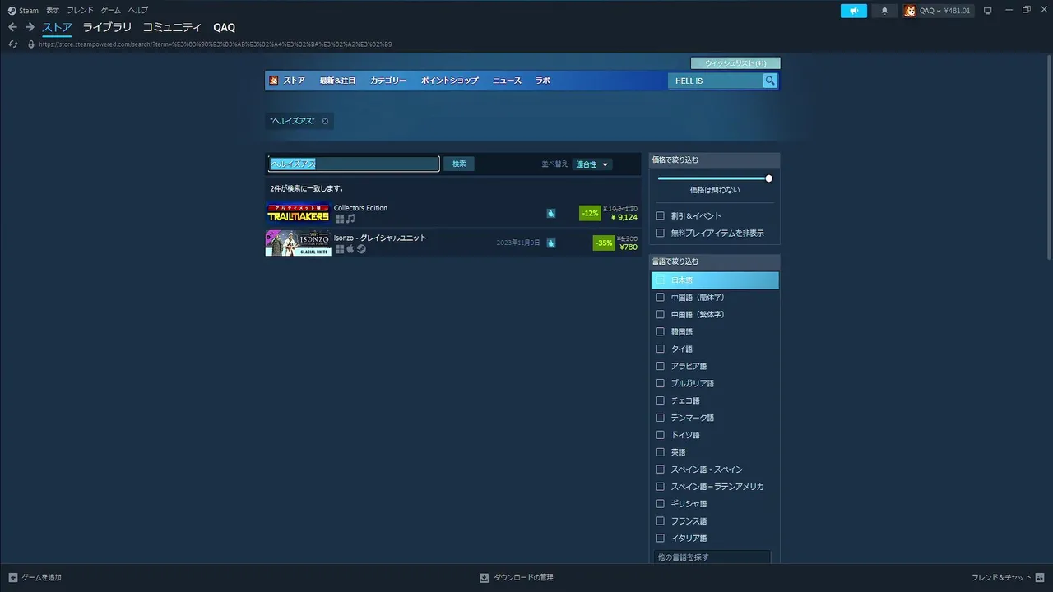Open the notifications bell
This screenshot has height=592, width=1053.
coord(884,11)
